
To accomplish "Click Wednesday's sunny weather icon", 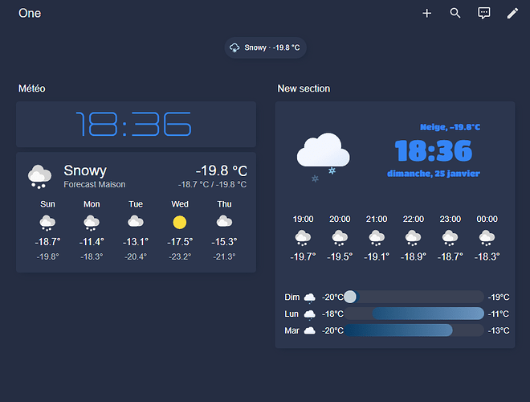I will (180, 223).
